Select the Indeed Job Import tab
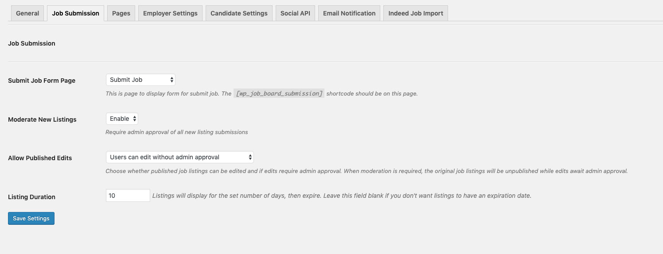The width and height of the screenshot is (663, 254). point(416,13)
